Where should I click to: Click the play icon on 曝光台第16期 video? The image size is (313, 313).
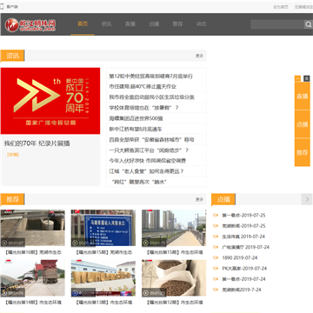point(4,243)
